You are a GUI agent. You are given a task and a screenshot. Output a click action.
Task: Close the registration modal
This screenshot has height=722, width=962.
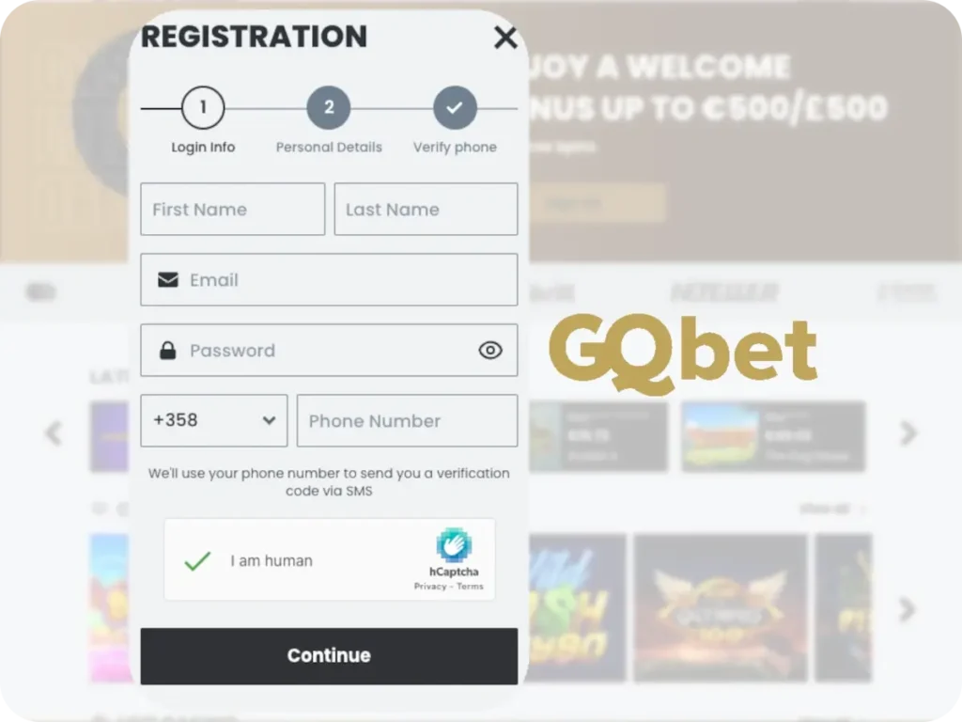tap(505, 38)
